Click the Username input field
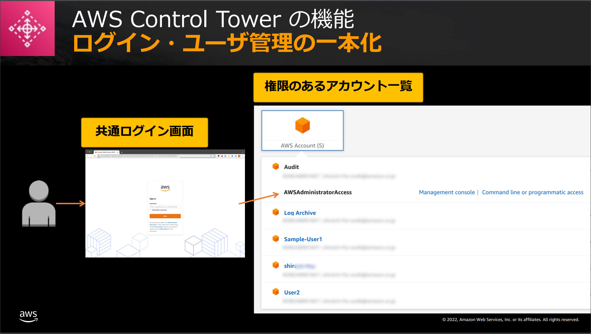 pyautogui.click(x=165, y=207)
